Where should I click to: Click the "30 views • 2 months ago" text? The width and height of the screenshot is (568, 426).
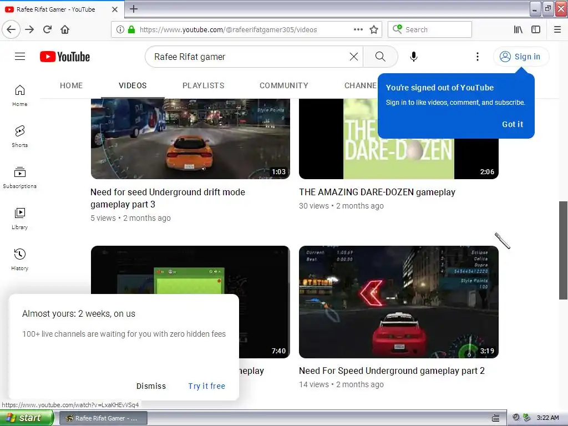(x=341, y=206)
